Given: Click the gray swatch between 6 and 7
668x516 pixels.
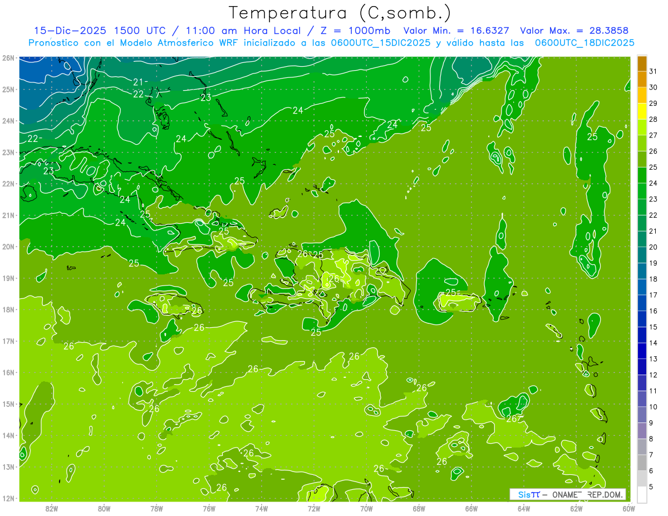Looking at the screenshot, I should [642, 463].
